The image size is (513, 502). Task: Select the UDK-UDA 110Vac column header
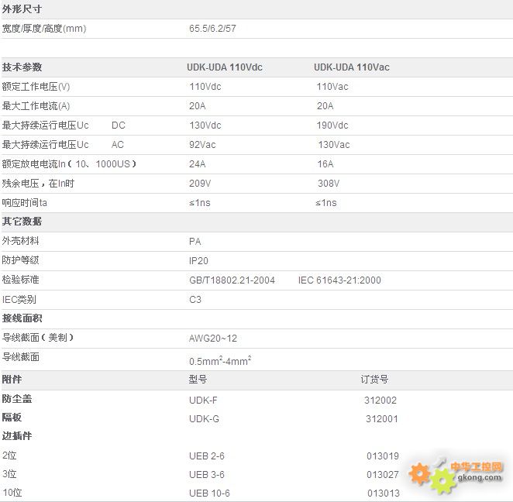(x=351, y=67)
